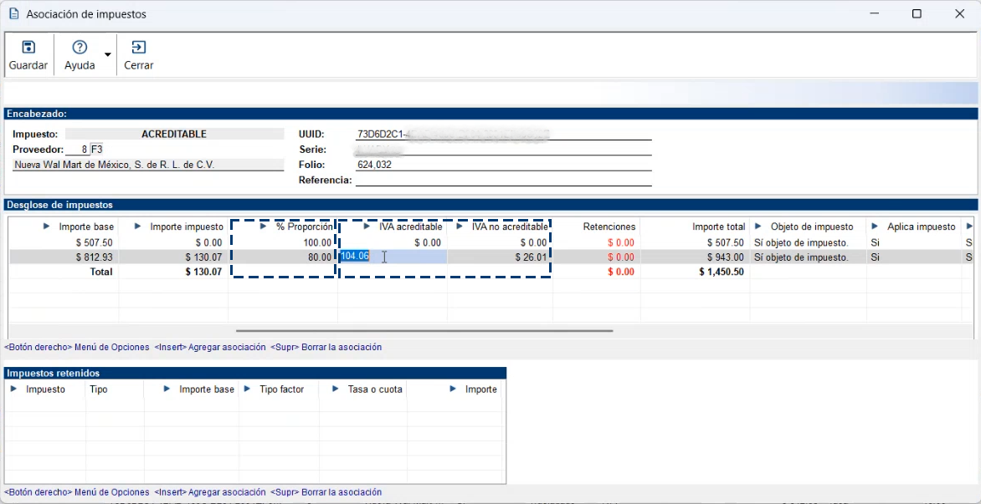Maximize the Asociación de impuestos window
This screenshot has width=981, height=504.
(x=917, y=14)
